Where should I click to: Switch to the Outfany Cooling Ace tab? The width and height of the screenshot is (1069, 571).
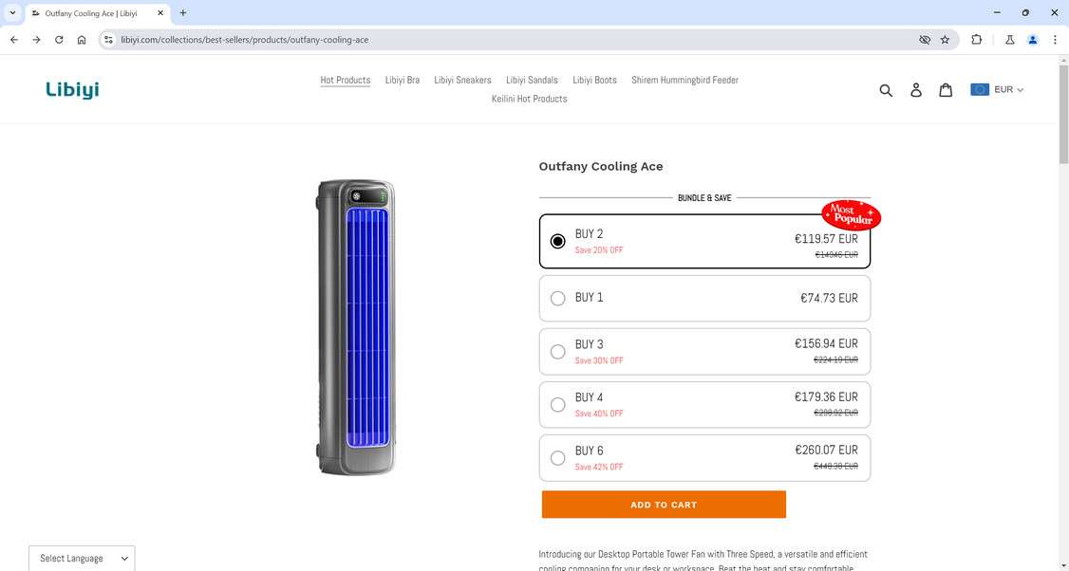coord(90,12)
